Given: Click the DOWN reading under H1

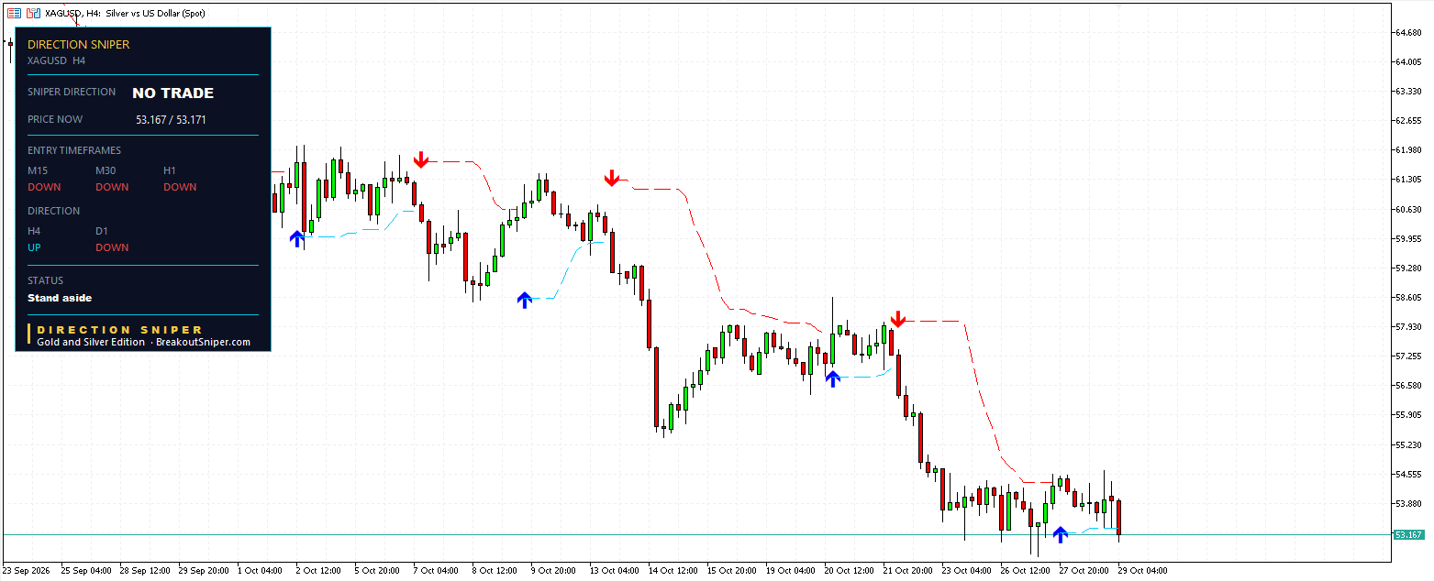Looking at the screenshot, I should click(180, 187).
